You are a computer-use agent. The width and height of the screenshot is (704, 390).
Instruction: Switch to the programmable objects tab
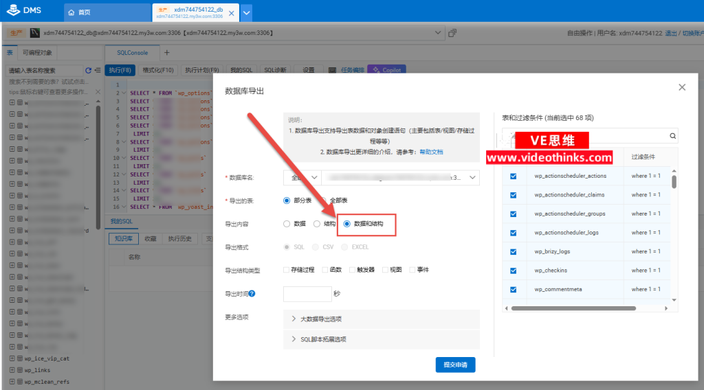[x=37, y=52]
